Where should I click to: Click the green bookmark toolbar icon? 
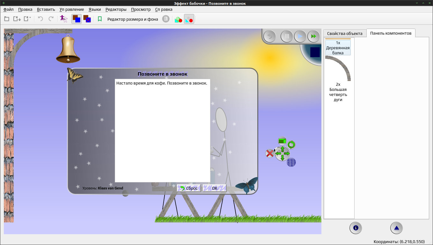(100, 19)
